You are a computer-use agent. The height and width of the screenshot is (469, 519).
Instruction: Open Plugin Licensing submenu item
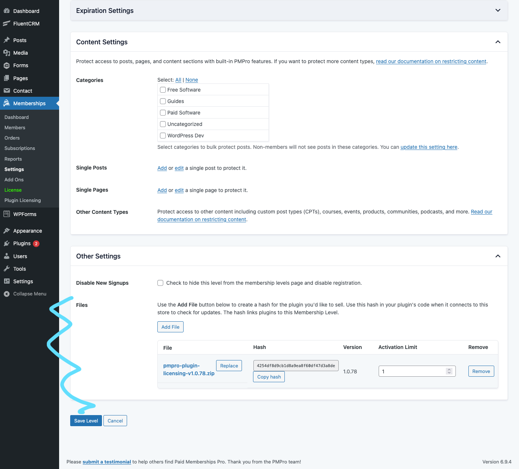point(23,200)
